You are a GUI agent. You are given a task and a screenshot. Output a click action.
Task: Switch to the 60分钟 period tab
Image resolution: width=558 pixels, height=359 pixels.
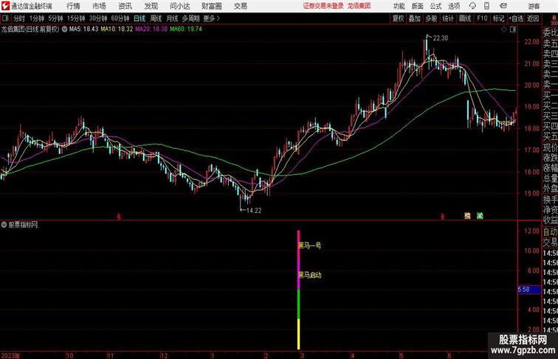click(x=120, y=18)
